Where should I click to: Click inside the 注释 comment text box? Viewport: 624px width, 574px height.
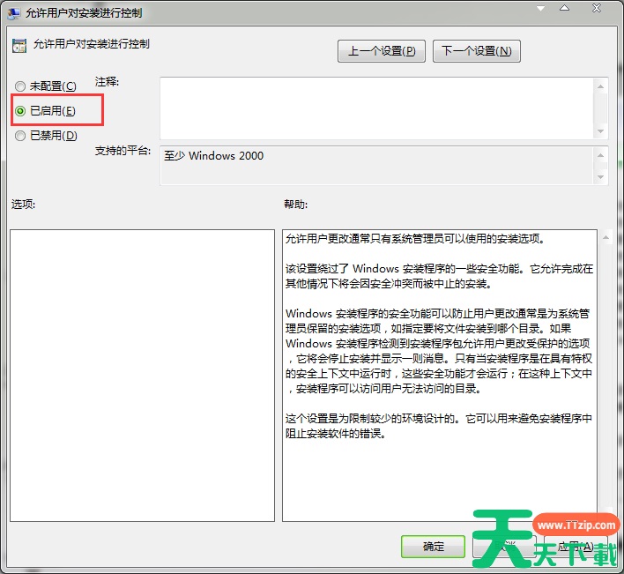376,108
